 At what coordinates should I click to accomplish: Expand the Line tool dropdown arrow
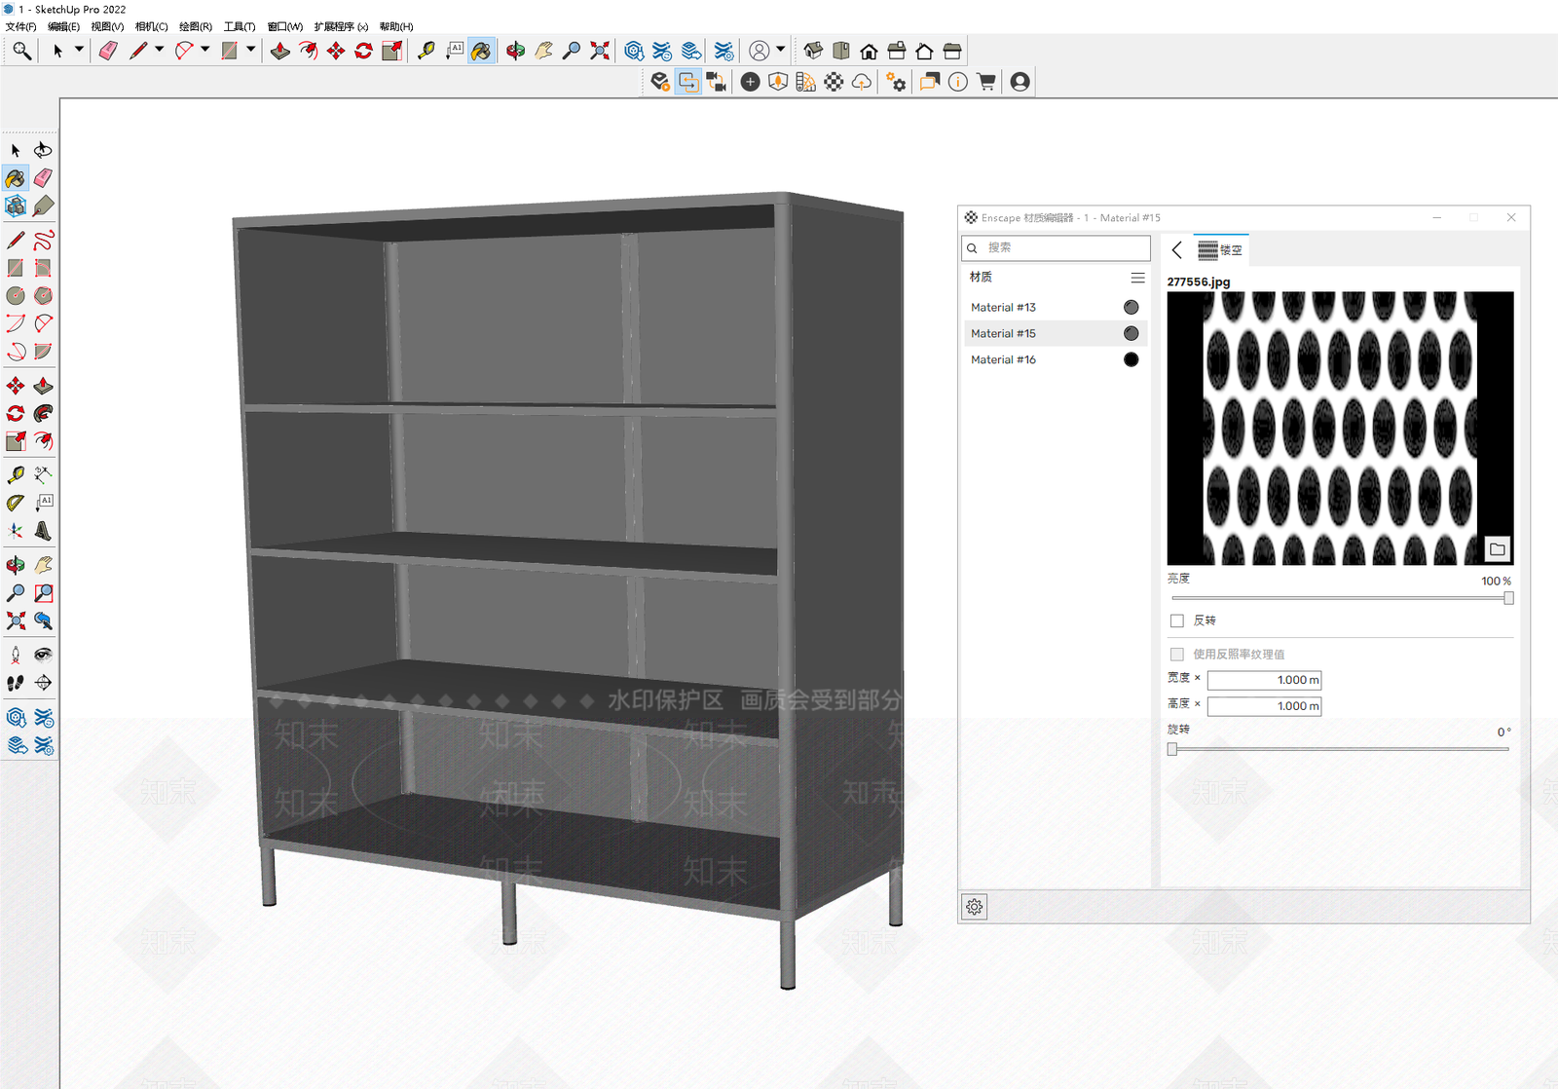(x=159, y=50)
